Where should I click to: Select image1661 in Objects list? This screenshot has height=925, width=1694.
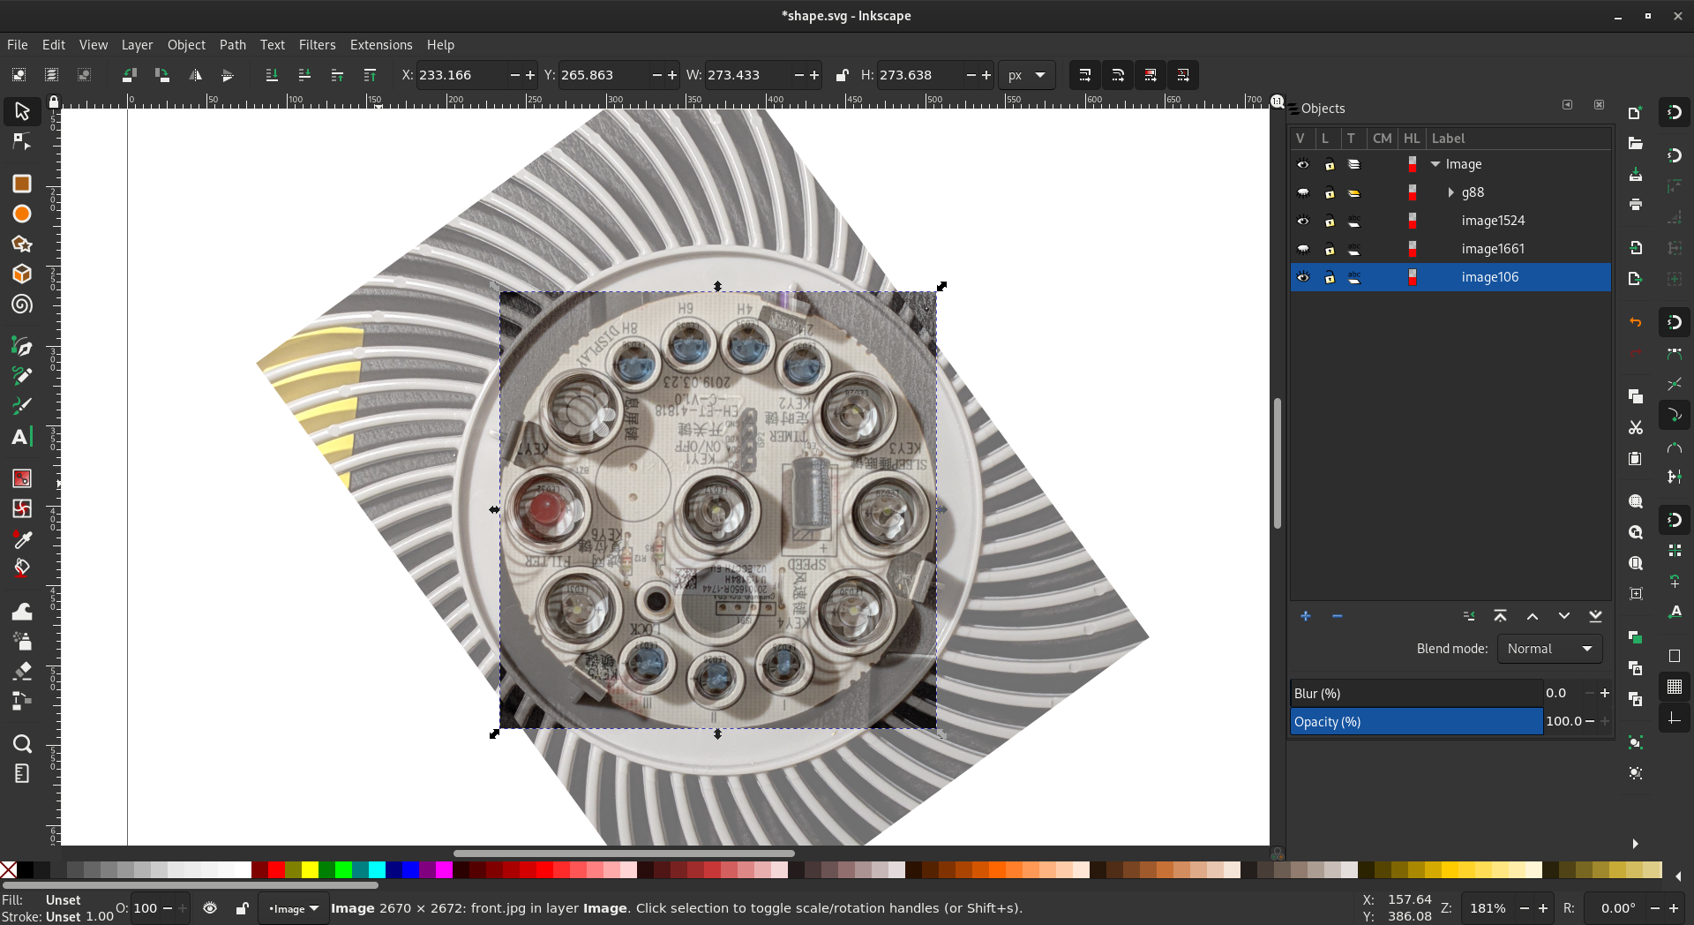[x=1492, y=249]
